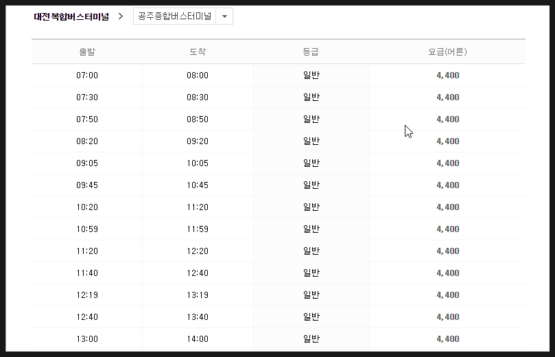
Task: Select the 07:00 departure row
Action: coord(279,75)
